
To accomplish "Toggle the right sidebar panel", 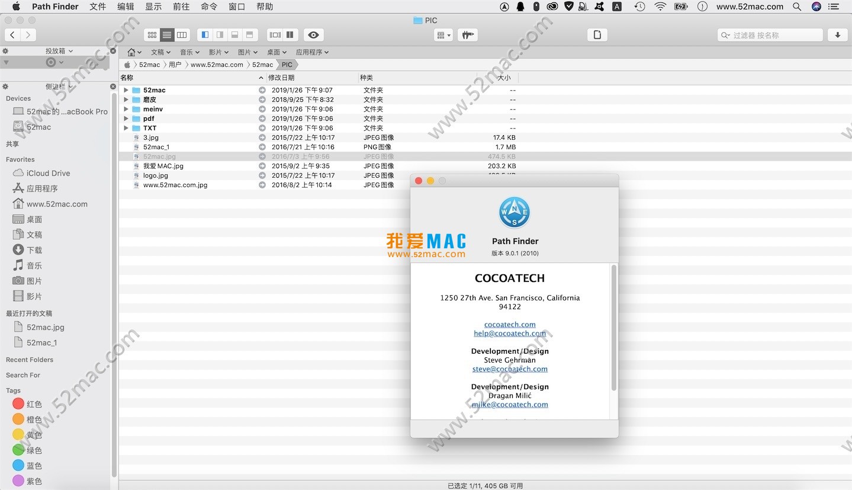I will pyautogui.click(x=220, y=35).
